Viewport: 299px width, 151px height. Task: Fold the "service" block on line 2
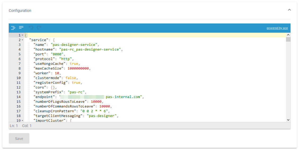[x=23, y=40]
